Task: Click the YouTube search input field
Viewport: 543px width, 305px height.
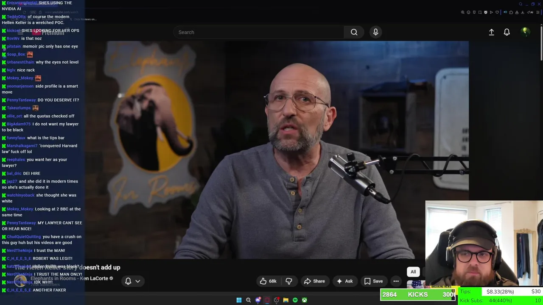Action: [259, 32]
